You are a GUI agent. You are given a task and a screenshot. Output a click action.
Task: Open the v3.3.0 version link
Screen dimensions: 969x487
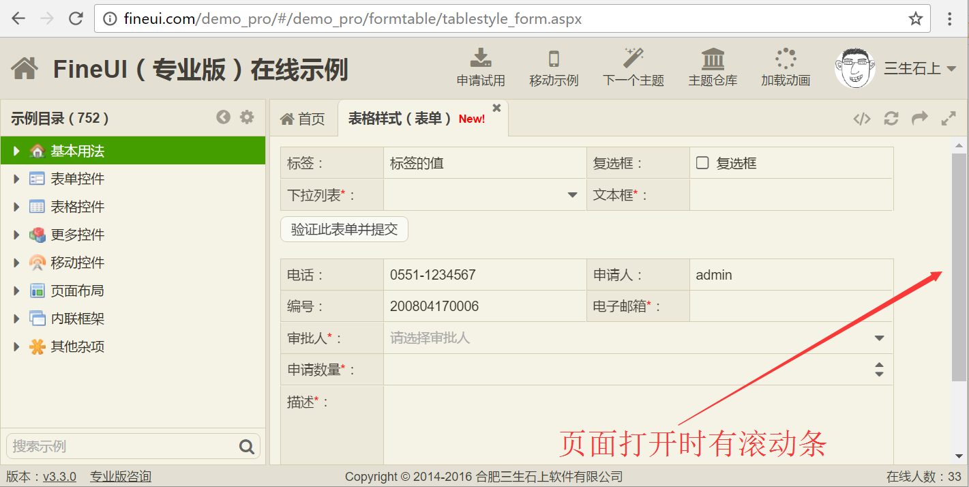click(x=59, y=476)
